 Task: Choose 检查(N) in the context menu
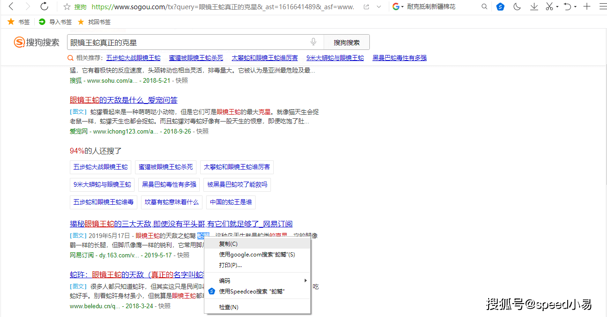[258, 307]
